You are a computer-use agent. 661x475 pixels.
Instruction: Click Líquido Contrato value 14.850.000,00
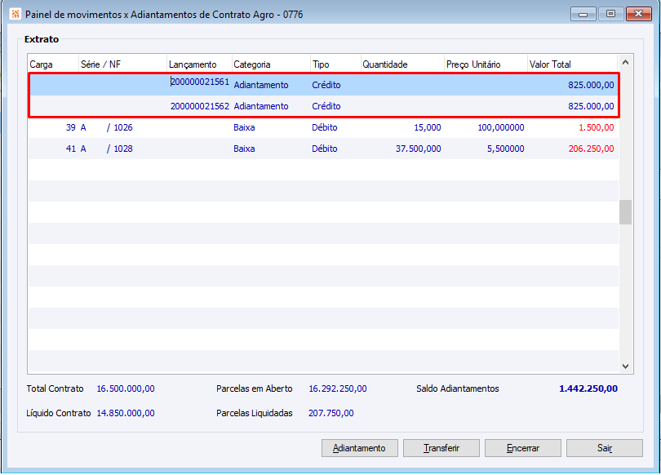pos(126,413)
